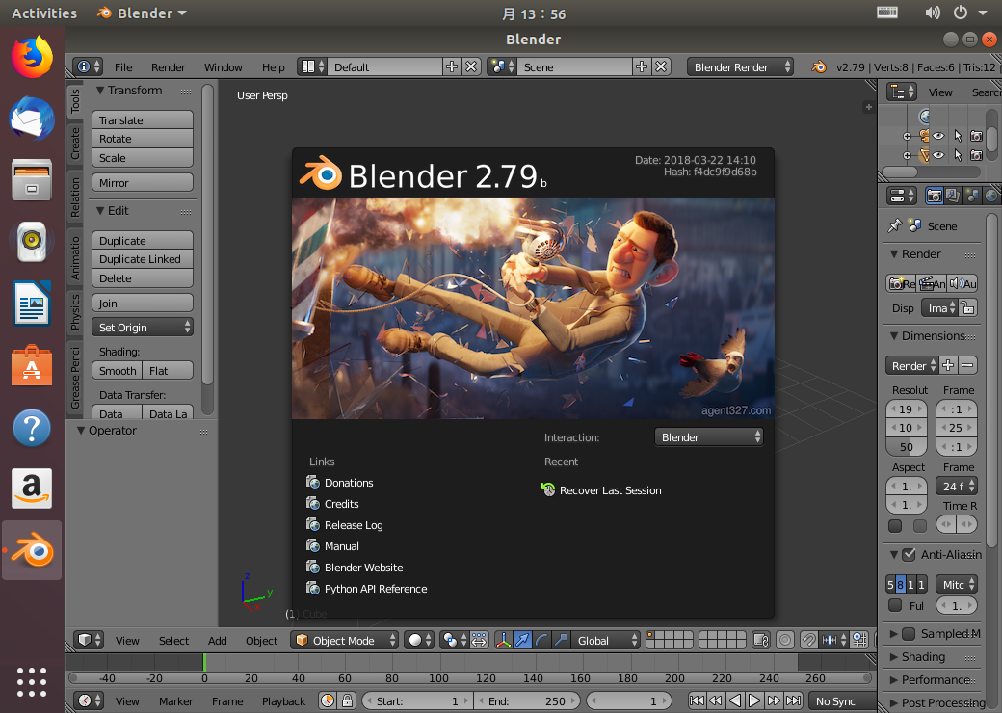1002x713 pixels.
Task: Toggle the 3D manipulator axis icon
Action: [x=503, y=640]
